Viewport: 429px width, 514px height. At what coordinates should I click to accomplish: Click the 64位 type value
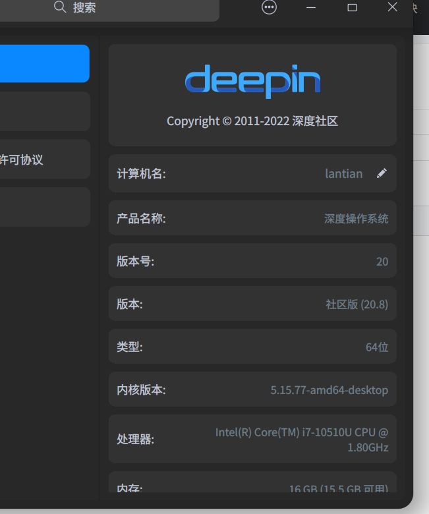coord(377,347)
